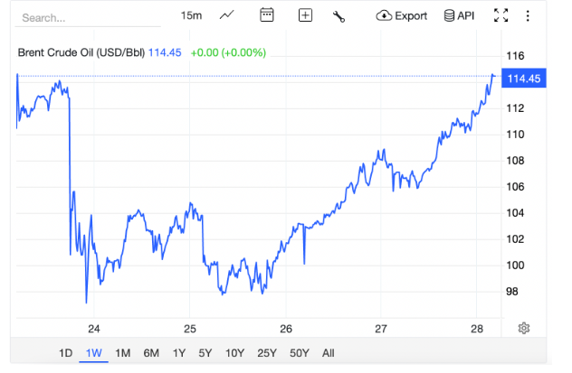Choose the 5Y time range
The height and width of the screenshot is (373, 572).
click(205, 353)
